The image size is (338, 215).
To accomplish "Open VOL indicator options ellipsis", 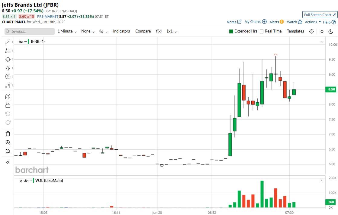I will [30, 180].
